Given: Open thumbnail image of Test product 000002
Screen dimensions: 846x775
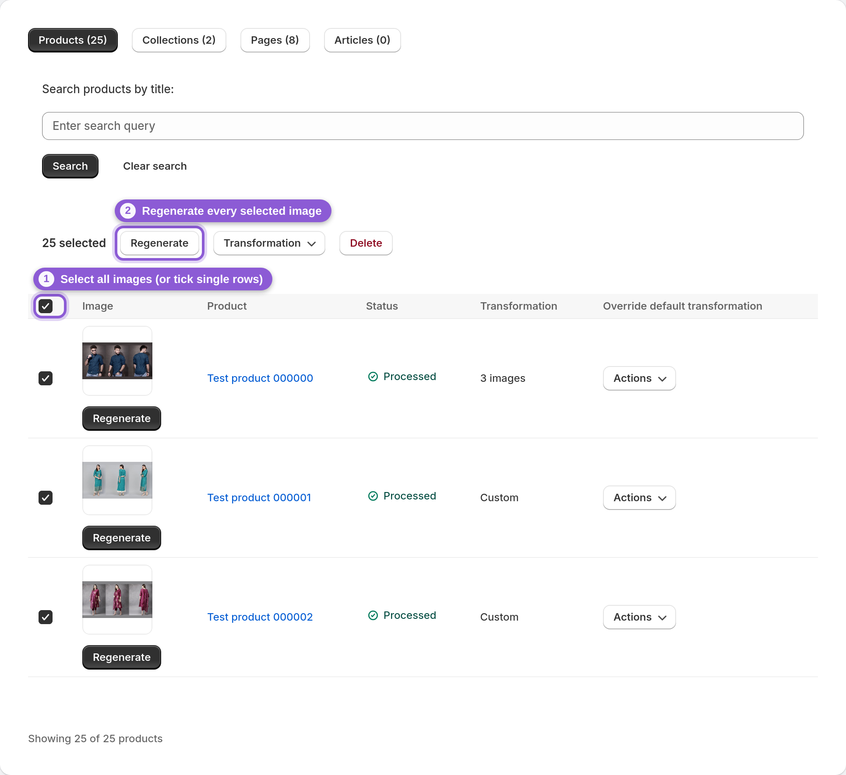Looking at the screenshot, I should point(117,600).
